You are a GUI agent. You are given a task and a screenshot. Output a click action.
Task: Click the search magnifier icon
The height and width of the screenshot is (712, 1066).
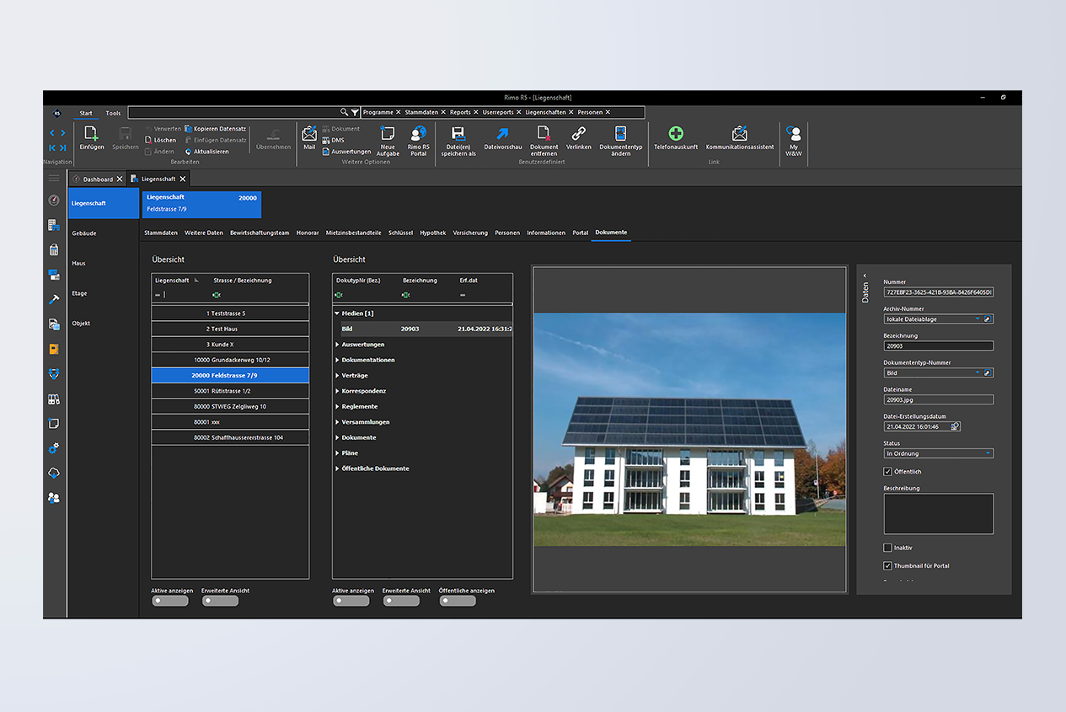point(344,112)
